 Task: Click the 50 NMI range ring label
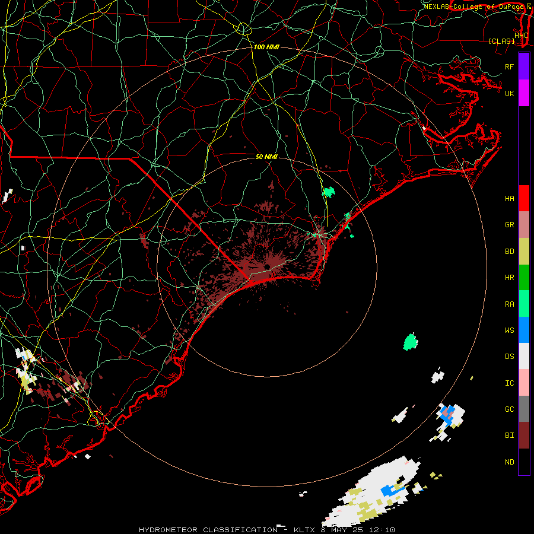click(x=266, y=157)
